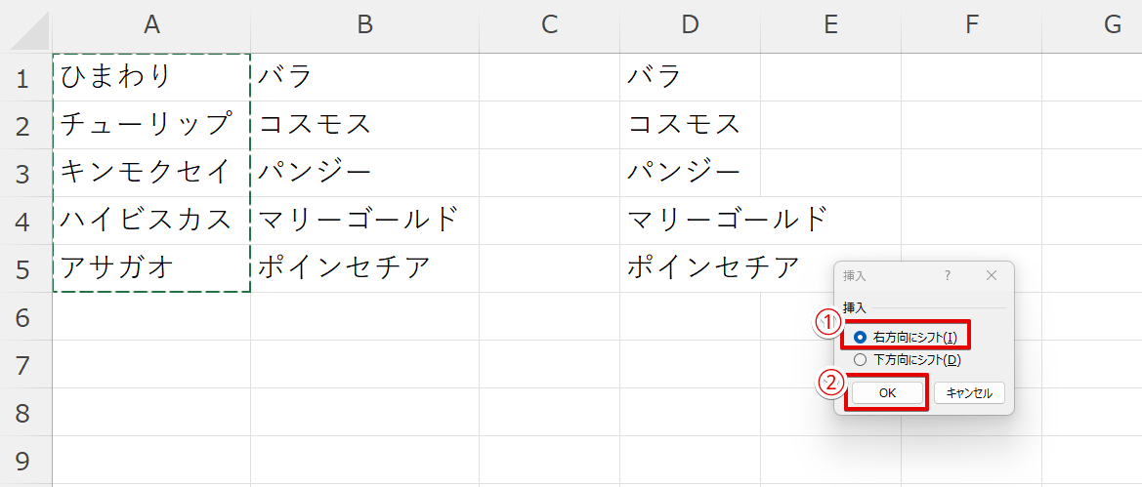The image size is (1142, 487).
Task: Click column D cell with マリーゴールド
Action: (x=690, y=221)
